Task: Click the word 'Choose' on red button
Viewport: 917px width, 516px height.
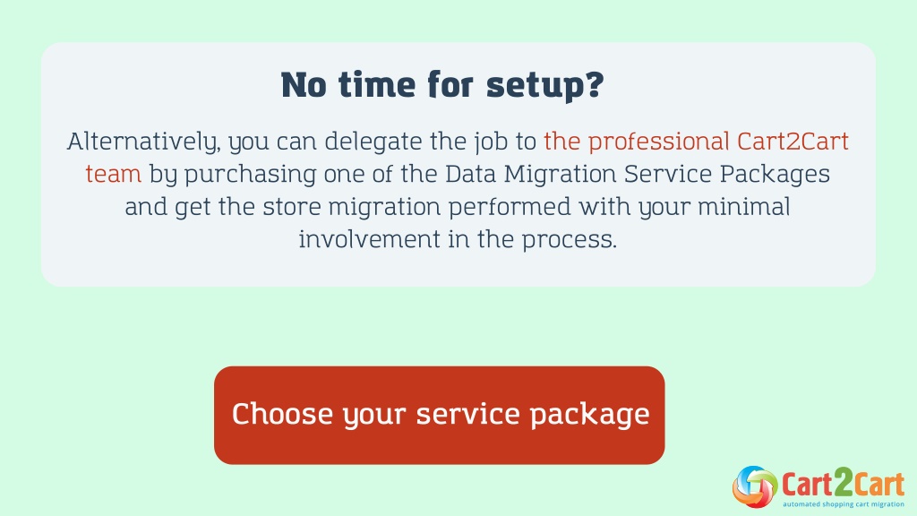Action: click(x=282, y=414)
